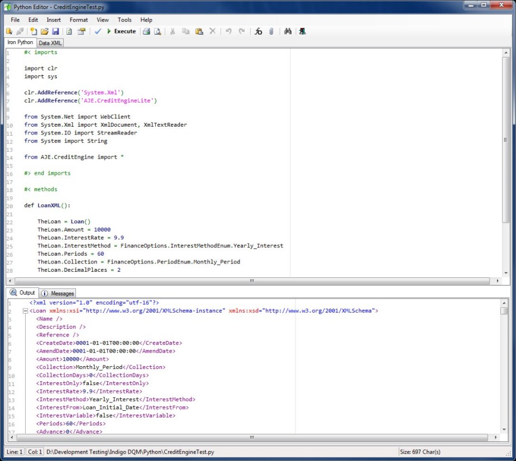Click the function (fx) toolbar icon

click(258, 32)
